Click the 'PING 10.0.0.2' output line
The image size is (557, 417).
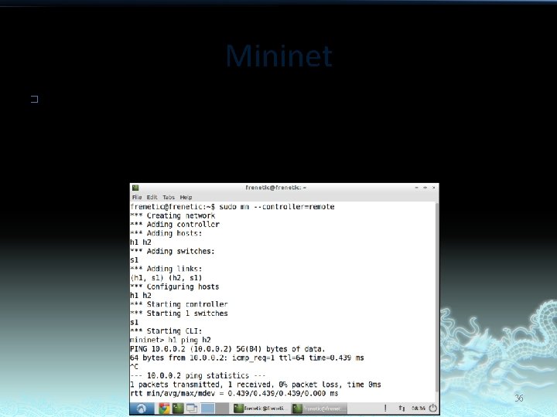tap(227, 349)
